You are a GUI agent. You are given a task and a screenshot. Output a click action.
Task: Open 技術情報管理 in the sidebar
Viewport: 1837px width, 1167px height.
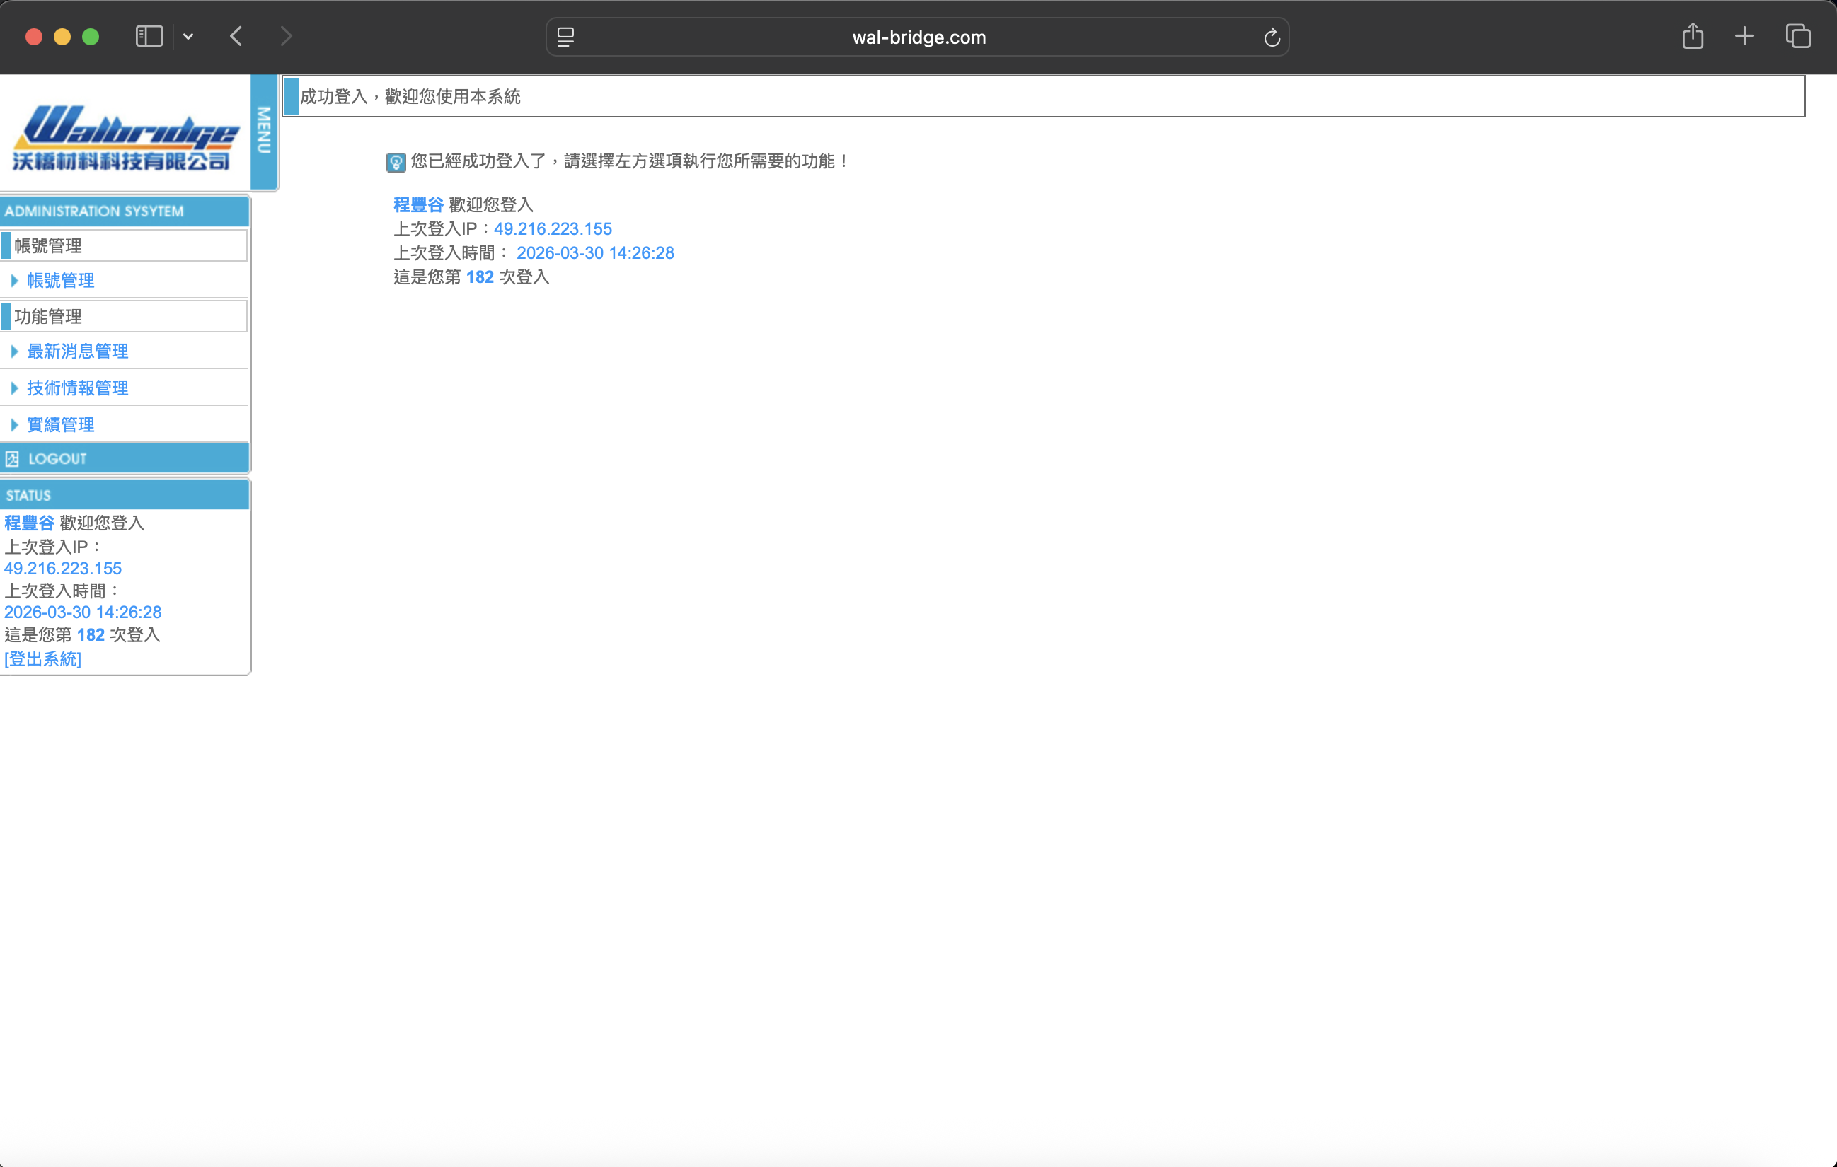click(78, 388)
